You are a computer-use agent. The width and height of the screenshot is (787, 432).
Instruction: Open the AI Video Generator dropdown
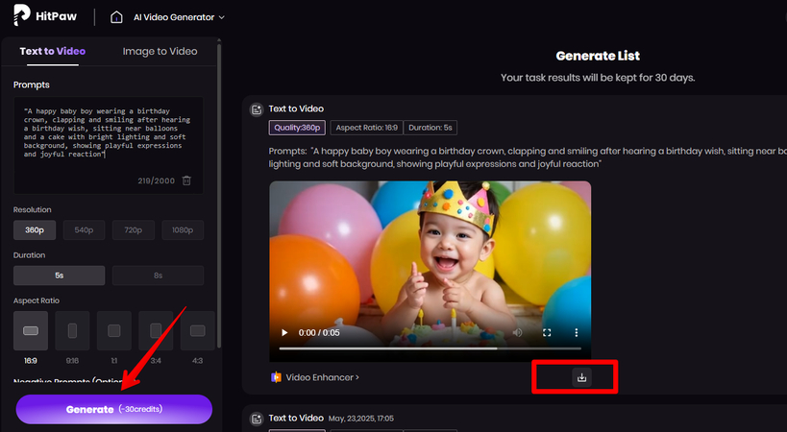pos(179,17)
